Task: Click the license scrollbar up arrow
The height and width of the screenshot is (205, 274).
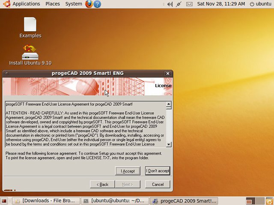Action: (x=169, y=104)
